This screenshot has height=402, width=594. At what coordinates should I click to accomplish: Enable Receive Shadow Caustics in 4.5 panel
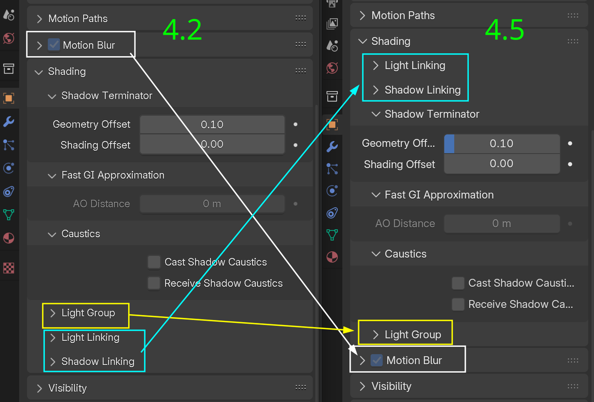[x=458, y=304]
